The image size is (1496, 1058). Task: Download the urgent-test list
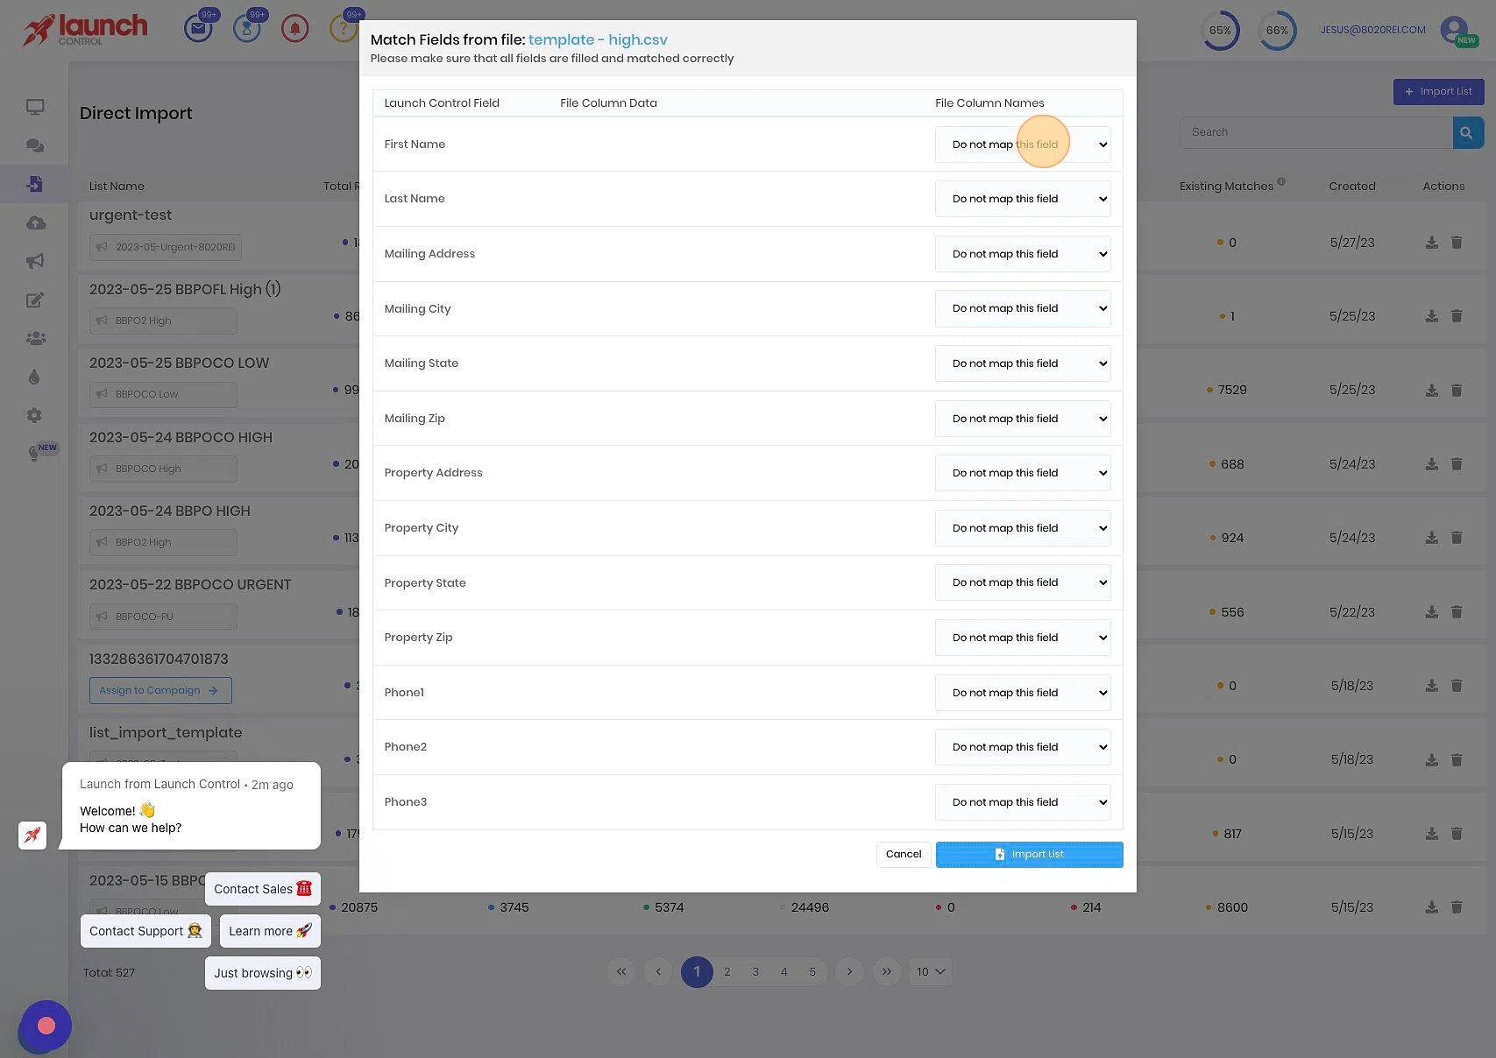(x=1431, y=243)
